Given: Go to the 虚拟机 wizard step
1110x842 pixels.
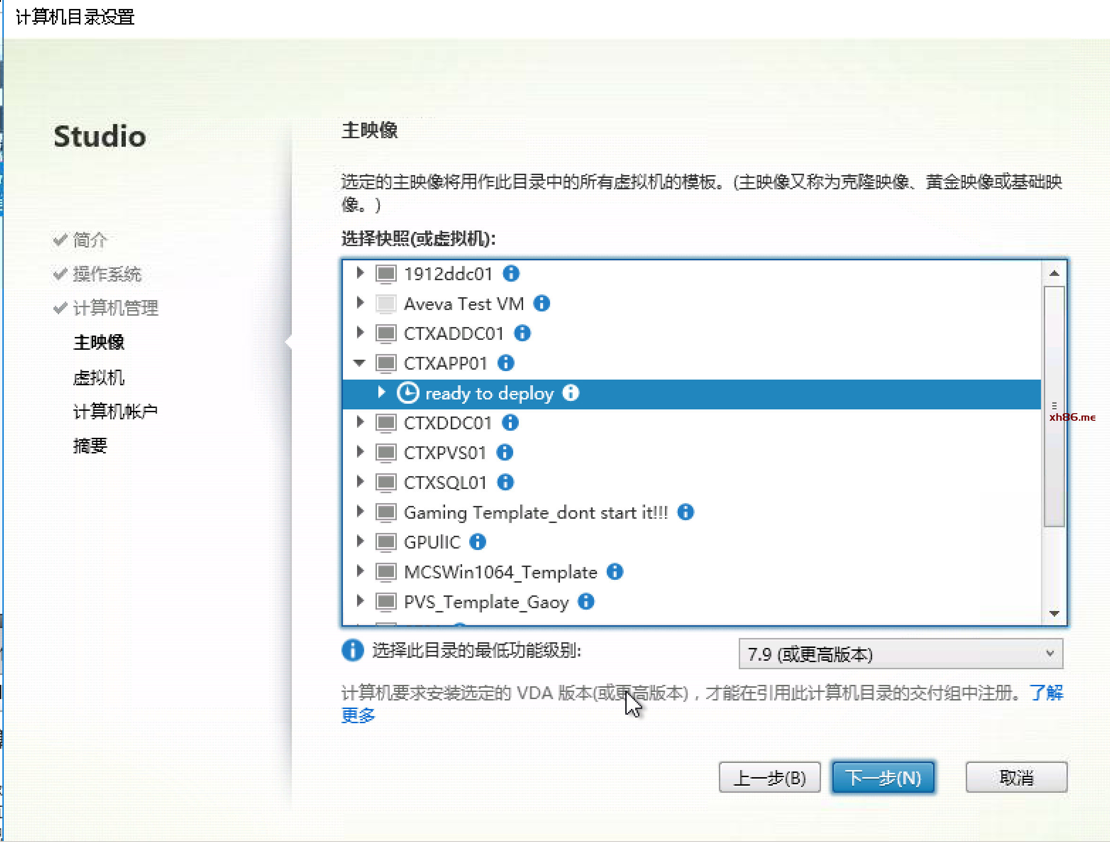Looking at the screenshot, I should coord(98,378).
